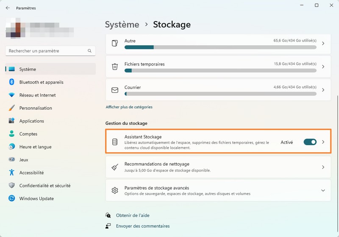Open the Autre storage category chevron
The height and width of the screenshot is (237, 339).
tap(323, 44)
